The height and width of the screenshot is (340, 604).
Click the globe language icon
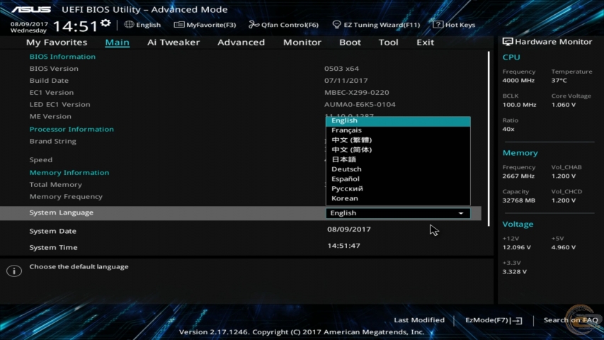(x=129, y=25)
